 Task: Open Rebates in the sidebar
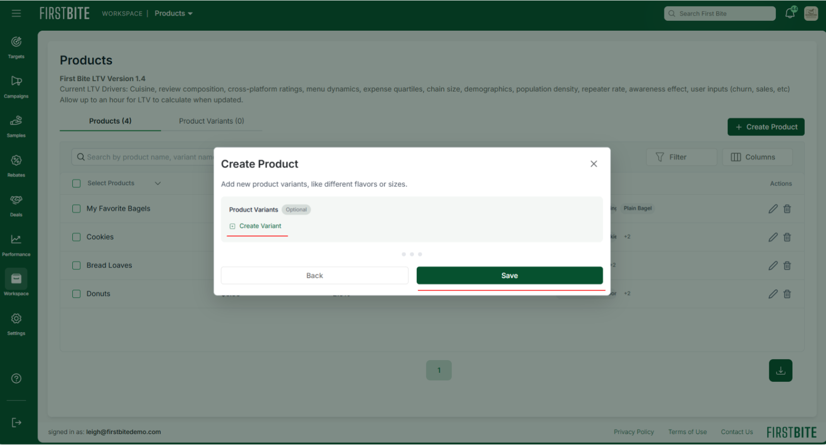pos(16,166)
